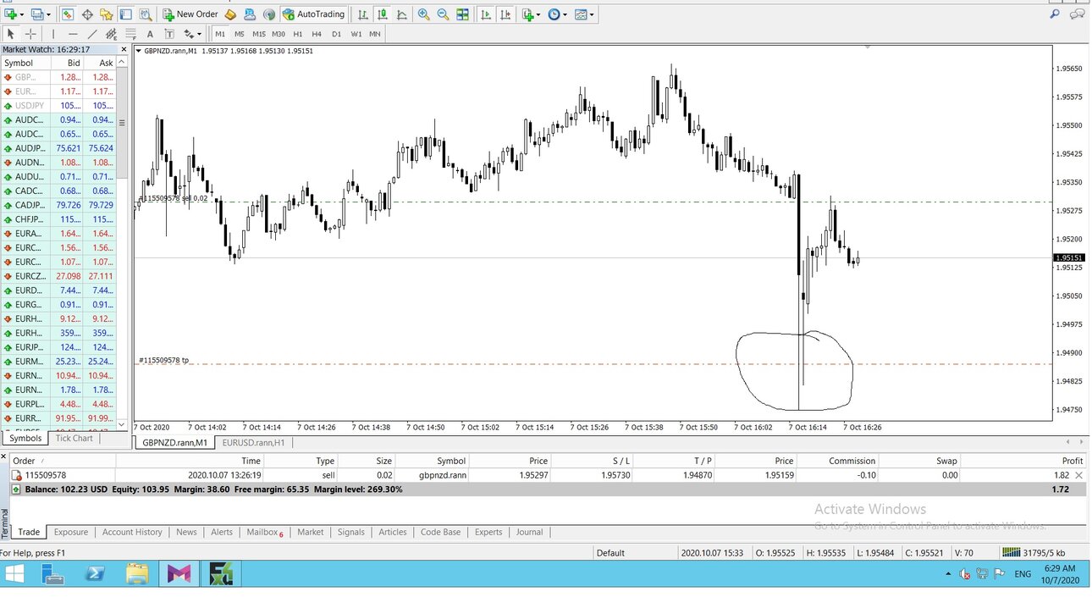Zoom out of the chart
Image resolution: width=1092 pixels, height=614 pixels.
[443, 14]
